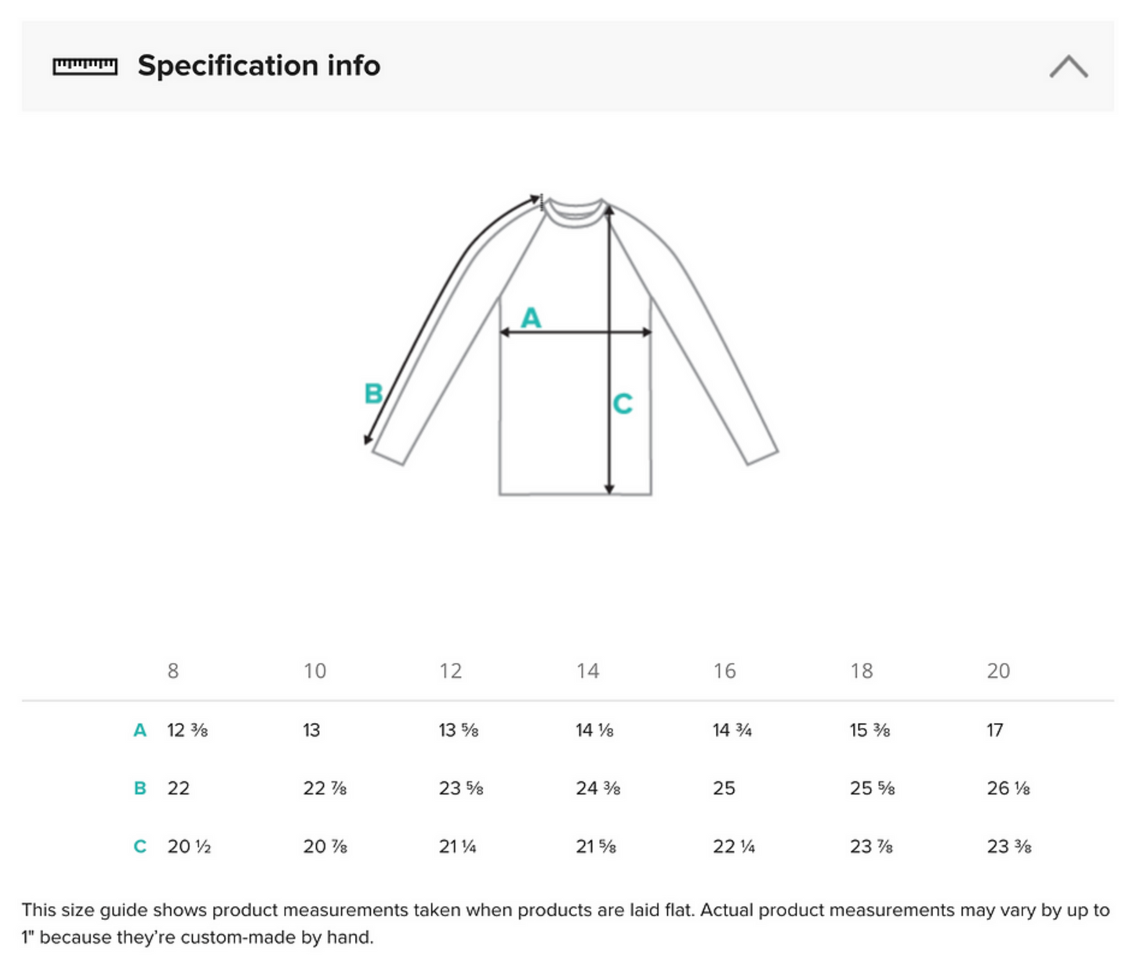Select the size 10 column header
This screenshot has height=975, width=1133.
coord(314,671)
